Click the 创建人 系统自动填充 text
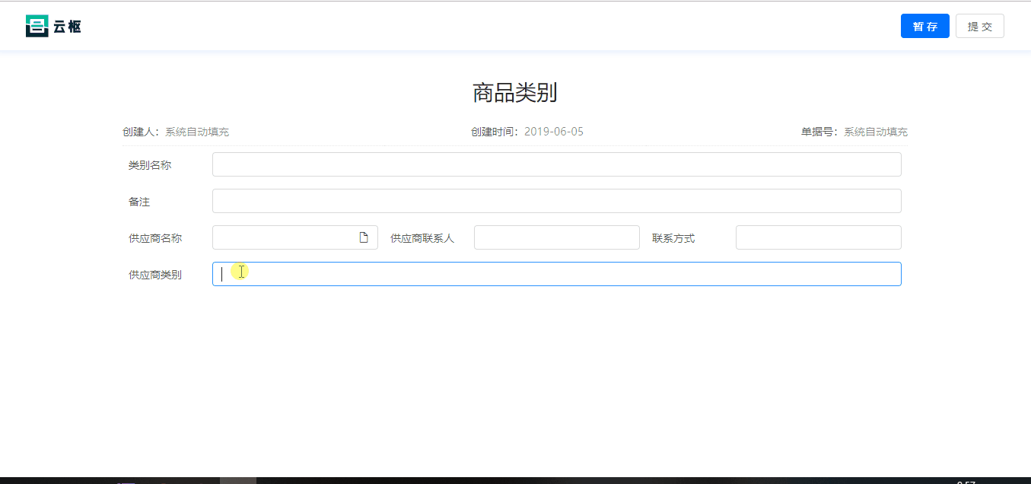This screenshot has height=484, width=1031. [197, 132]
